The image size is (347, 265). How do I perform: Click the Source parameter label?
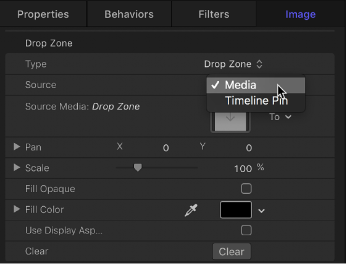tap(41, 85)
